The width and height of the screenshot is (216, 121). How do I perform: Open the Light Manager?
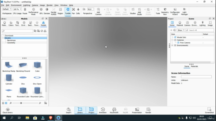point(184,11)
